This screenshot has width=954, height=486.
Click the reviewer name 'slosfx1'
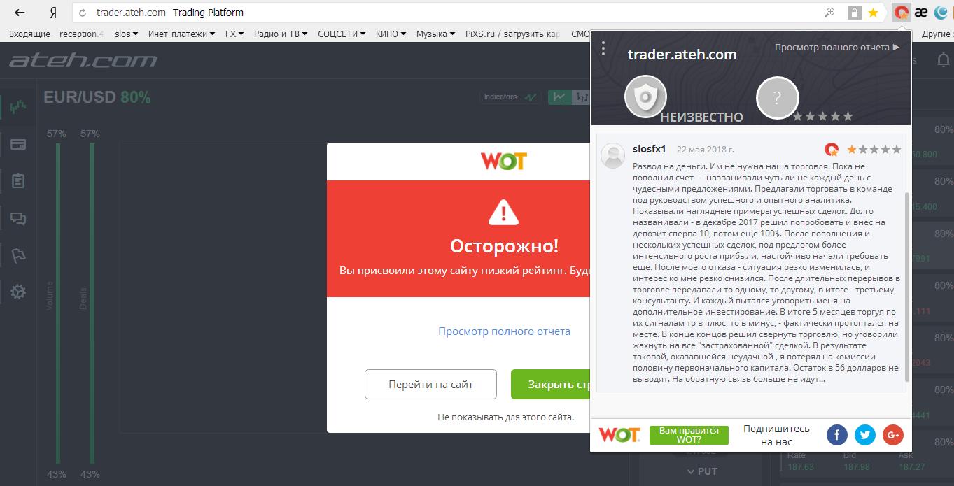649,149
